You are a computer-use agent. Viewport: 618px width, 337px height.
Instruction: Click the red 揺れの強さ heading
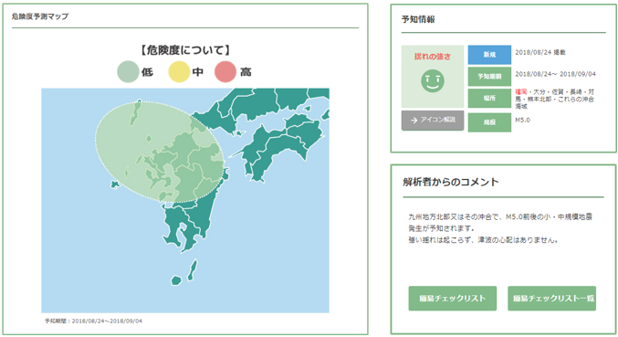coord(433,57)
